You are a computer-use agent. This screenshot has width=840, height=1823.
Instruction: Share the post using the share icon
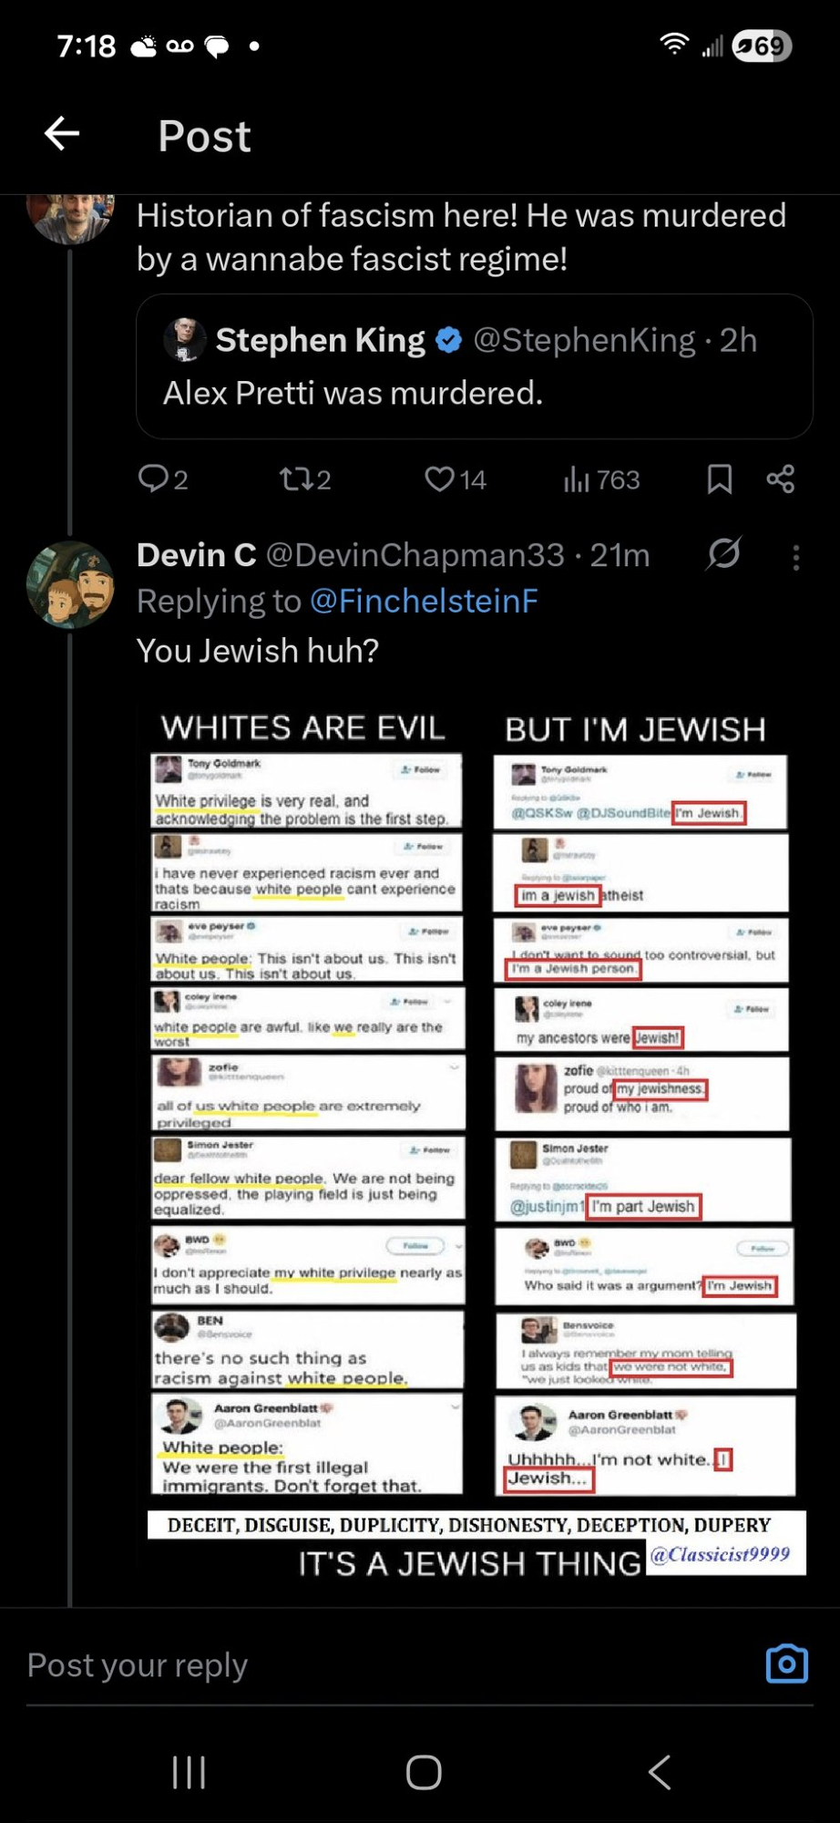click(x=781, y=479)
